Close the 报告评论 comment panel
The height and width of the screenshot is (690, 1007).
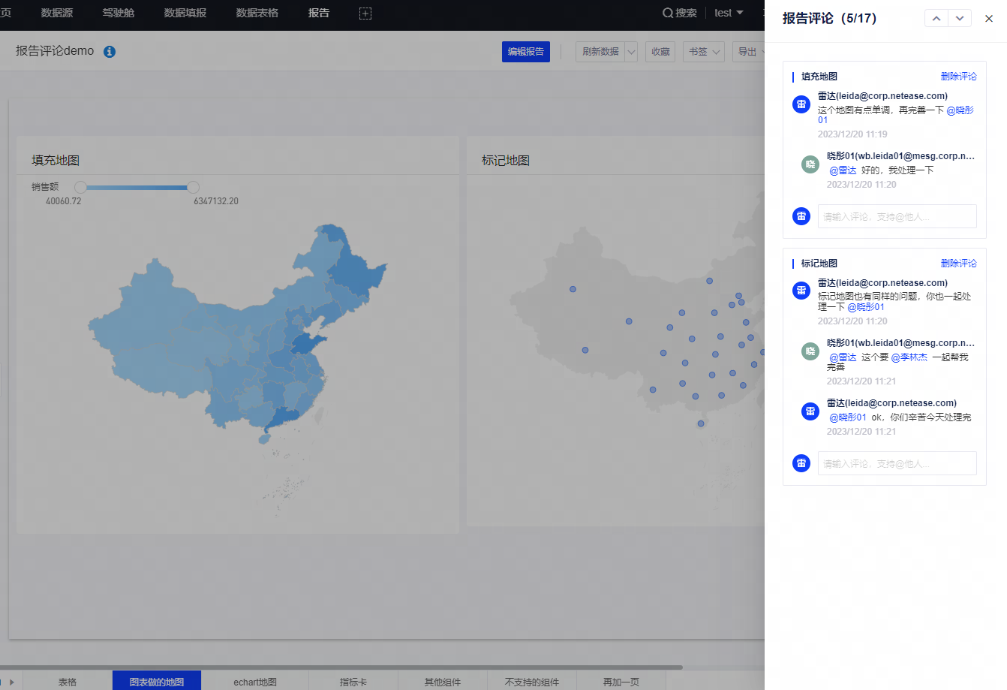[989, 19]
